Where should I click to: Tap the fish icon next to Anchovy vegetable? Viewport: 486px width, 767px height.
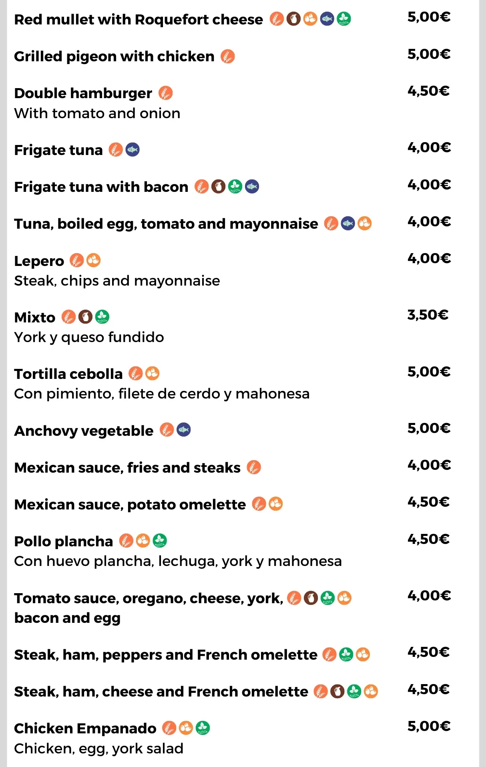coord(183,430)
